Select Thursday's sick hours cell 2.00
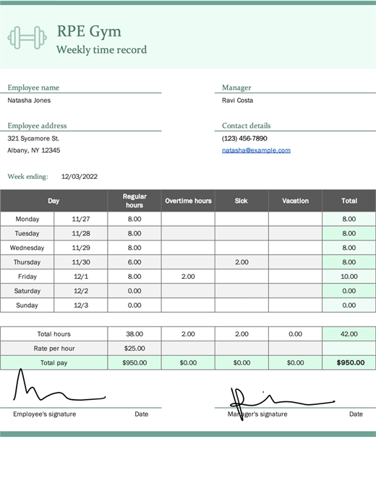376x489 pixels. coord(242,262)
